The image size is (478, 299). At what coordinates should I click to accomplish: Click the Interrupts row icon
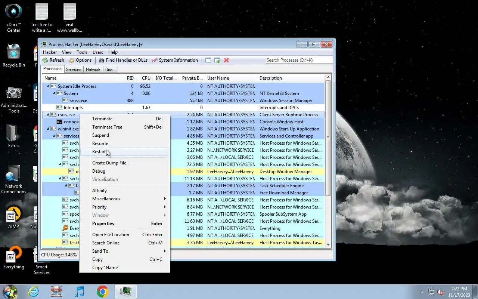coord(59,108)
